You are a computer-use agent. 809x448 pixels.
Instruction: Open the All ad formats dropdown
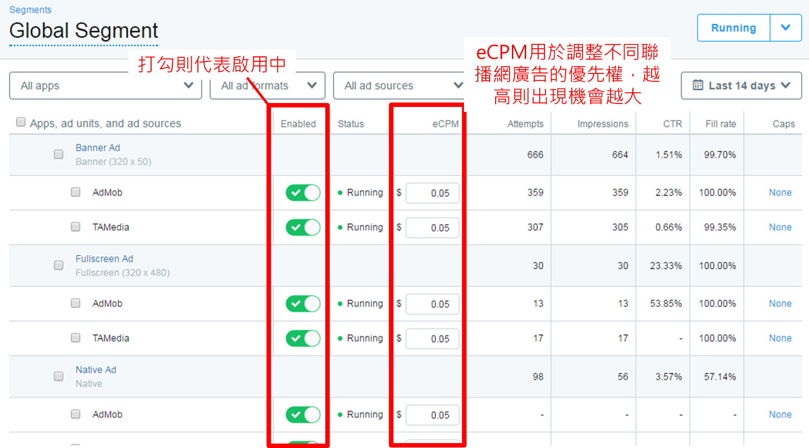(268, 86)
